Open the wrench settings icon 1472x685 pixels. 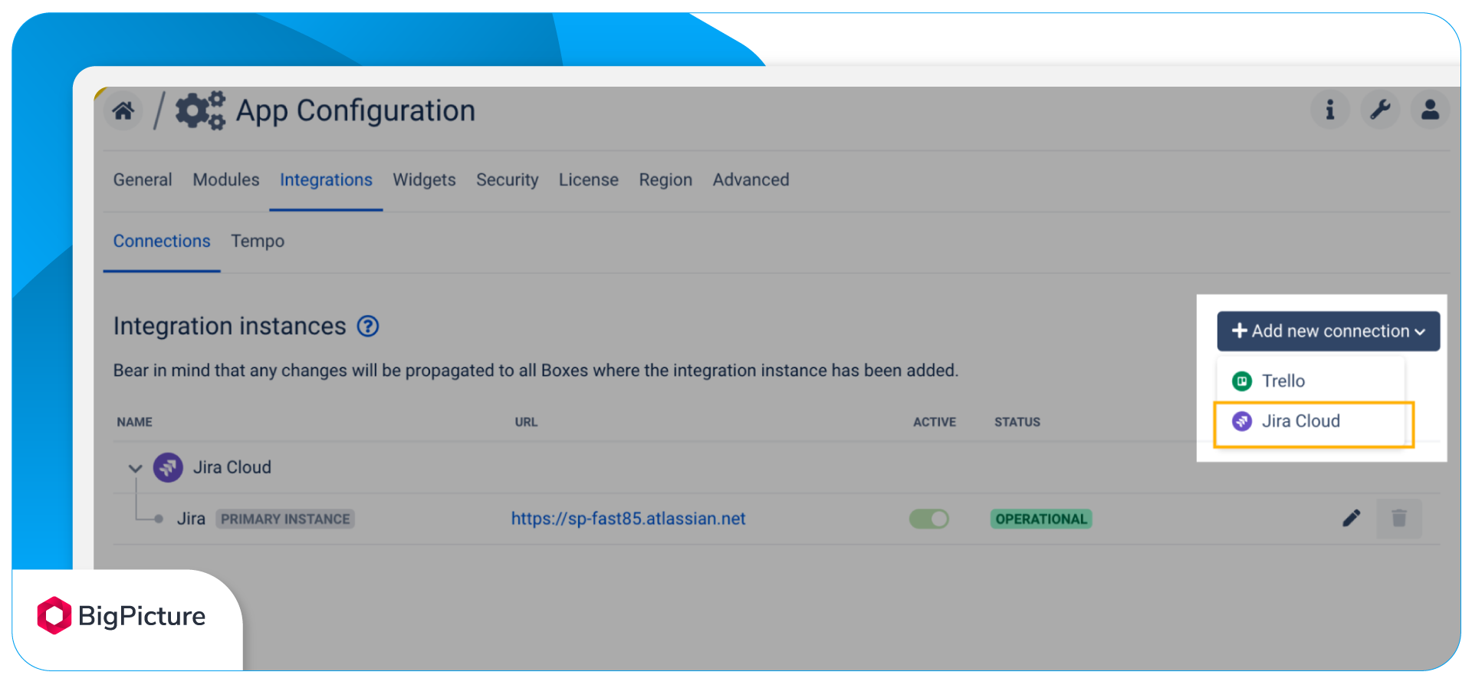coord(1380,110)
